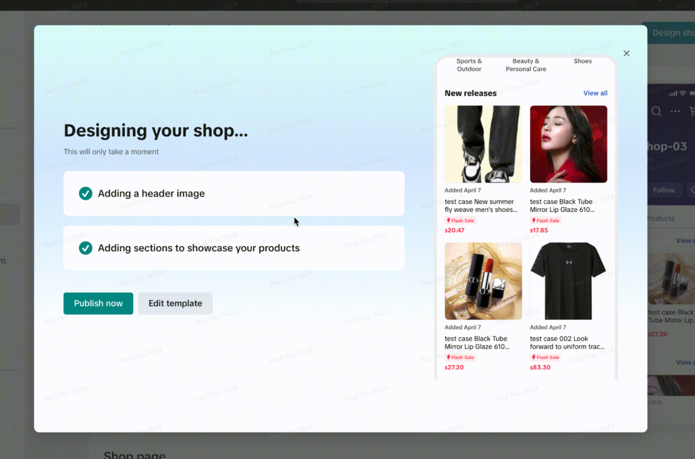The height and width of the screenshot is (459, 695).
Task: Click the search icon in background phone preview
Action: pyautogui.click(x=656, y=111)
